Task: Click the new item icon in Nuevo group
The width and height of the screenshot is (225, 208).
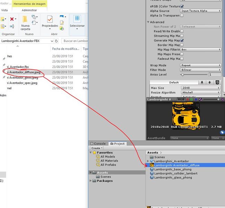Action: pos(34,17)
